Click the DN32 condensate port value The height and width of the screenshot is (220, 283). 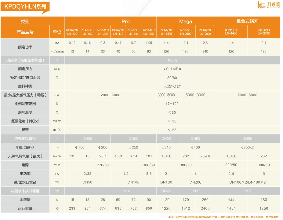(195, 191)
